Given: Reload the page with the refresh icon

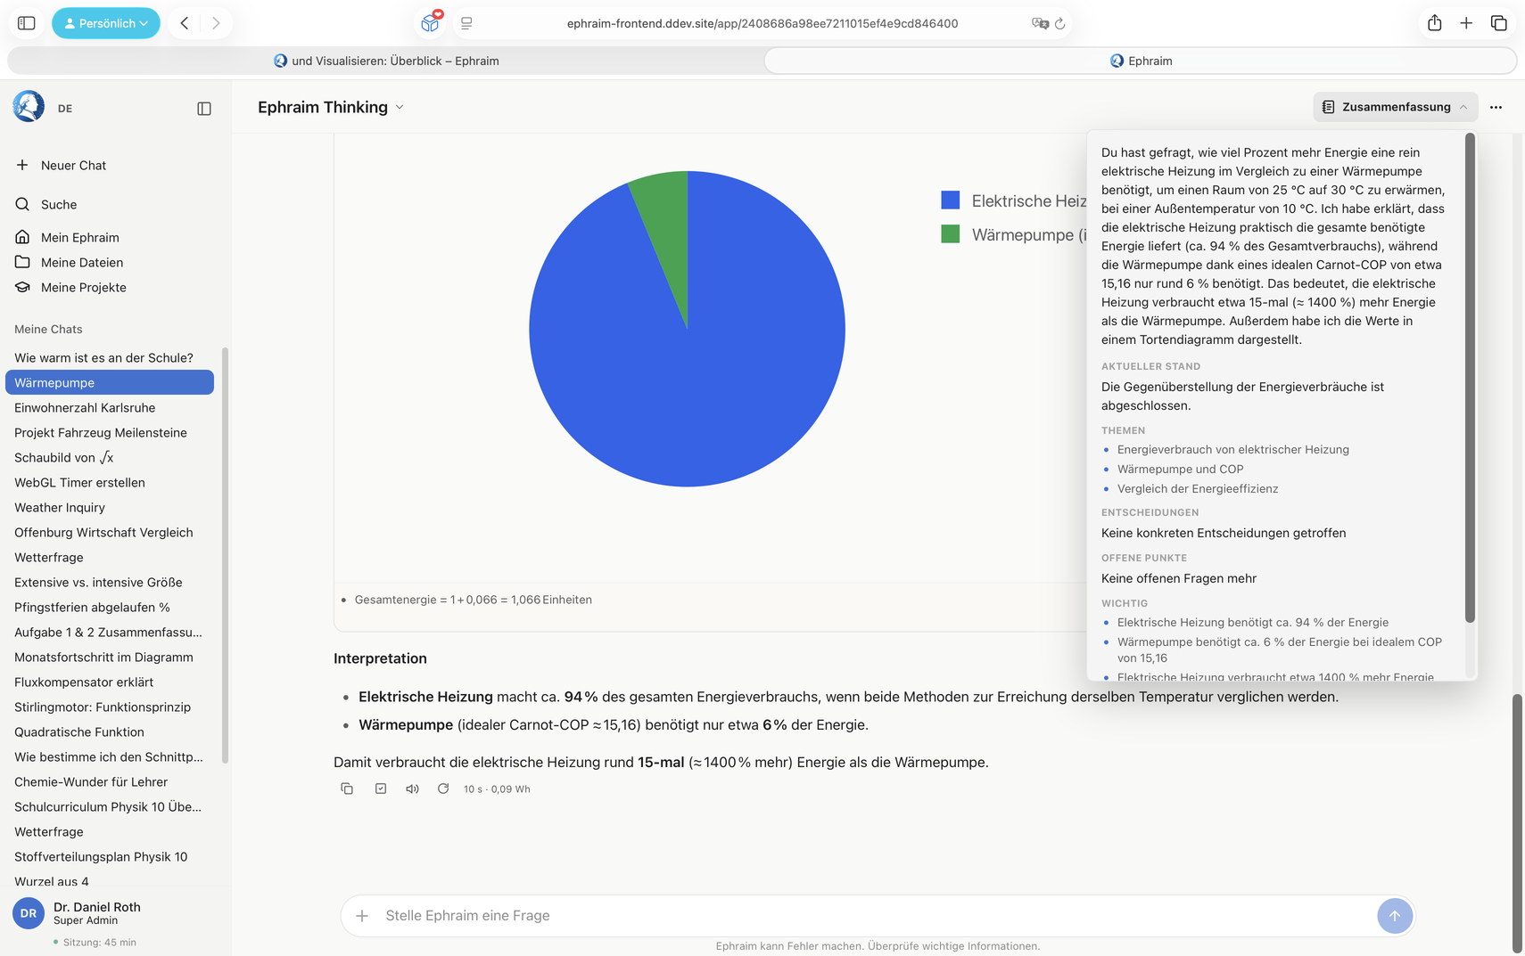Looking at the screenshot, I should 1060,23.
